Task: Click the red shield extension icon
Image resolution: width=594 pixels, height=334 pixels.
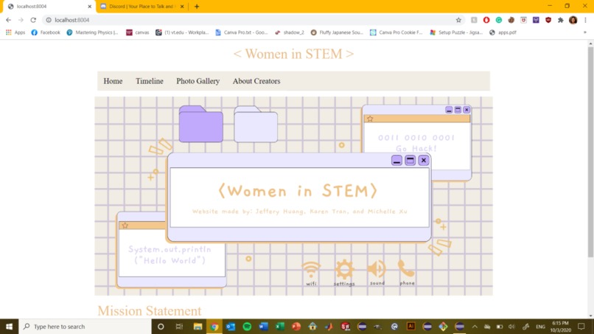Action: (548, 20)
